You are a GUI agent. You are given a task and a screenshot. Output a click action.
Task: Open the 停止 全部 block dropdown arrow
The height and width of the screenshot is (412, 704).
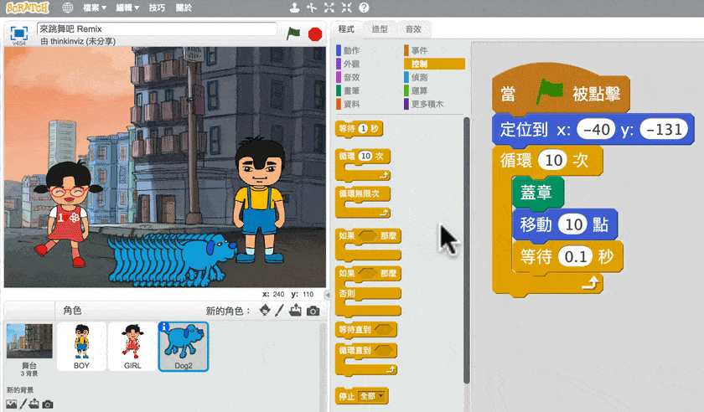coord(381,396)
